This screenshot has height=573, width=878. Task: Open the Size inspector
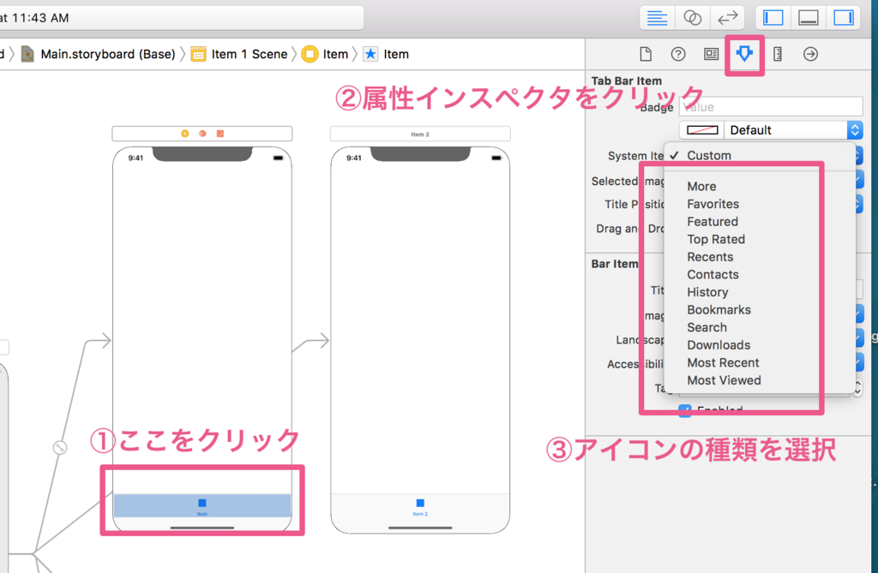[x=777, y=54]
